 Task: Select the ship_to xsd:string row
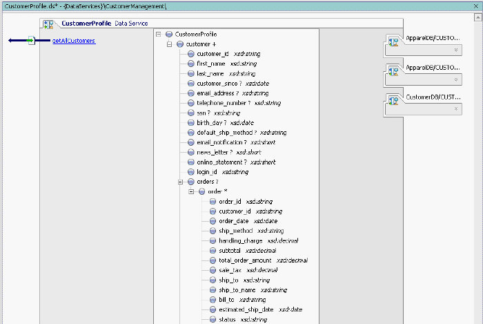pos(239,280)
